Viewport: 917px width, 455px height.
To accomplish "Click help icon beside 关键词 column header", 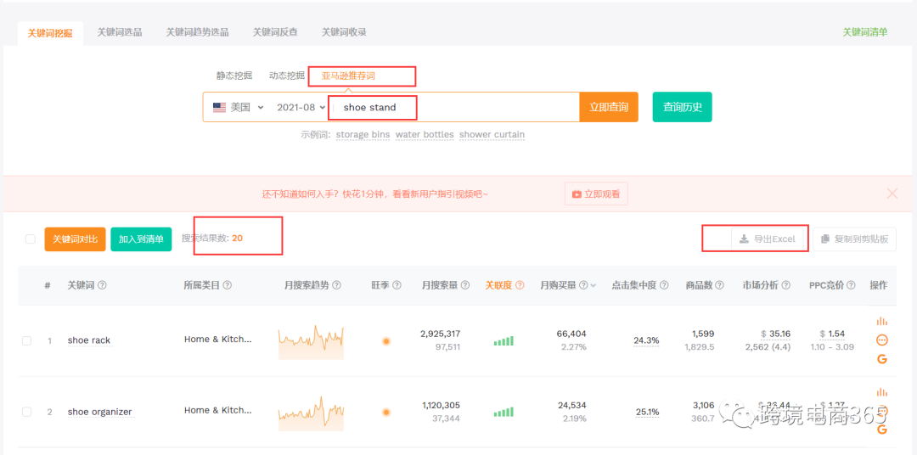I will pyautogui.click(x=102, y=285).
